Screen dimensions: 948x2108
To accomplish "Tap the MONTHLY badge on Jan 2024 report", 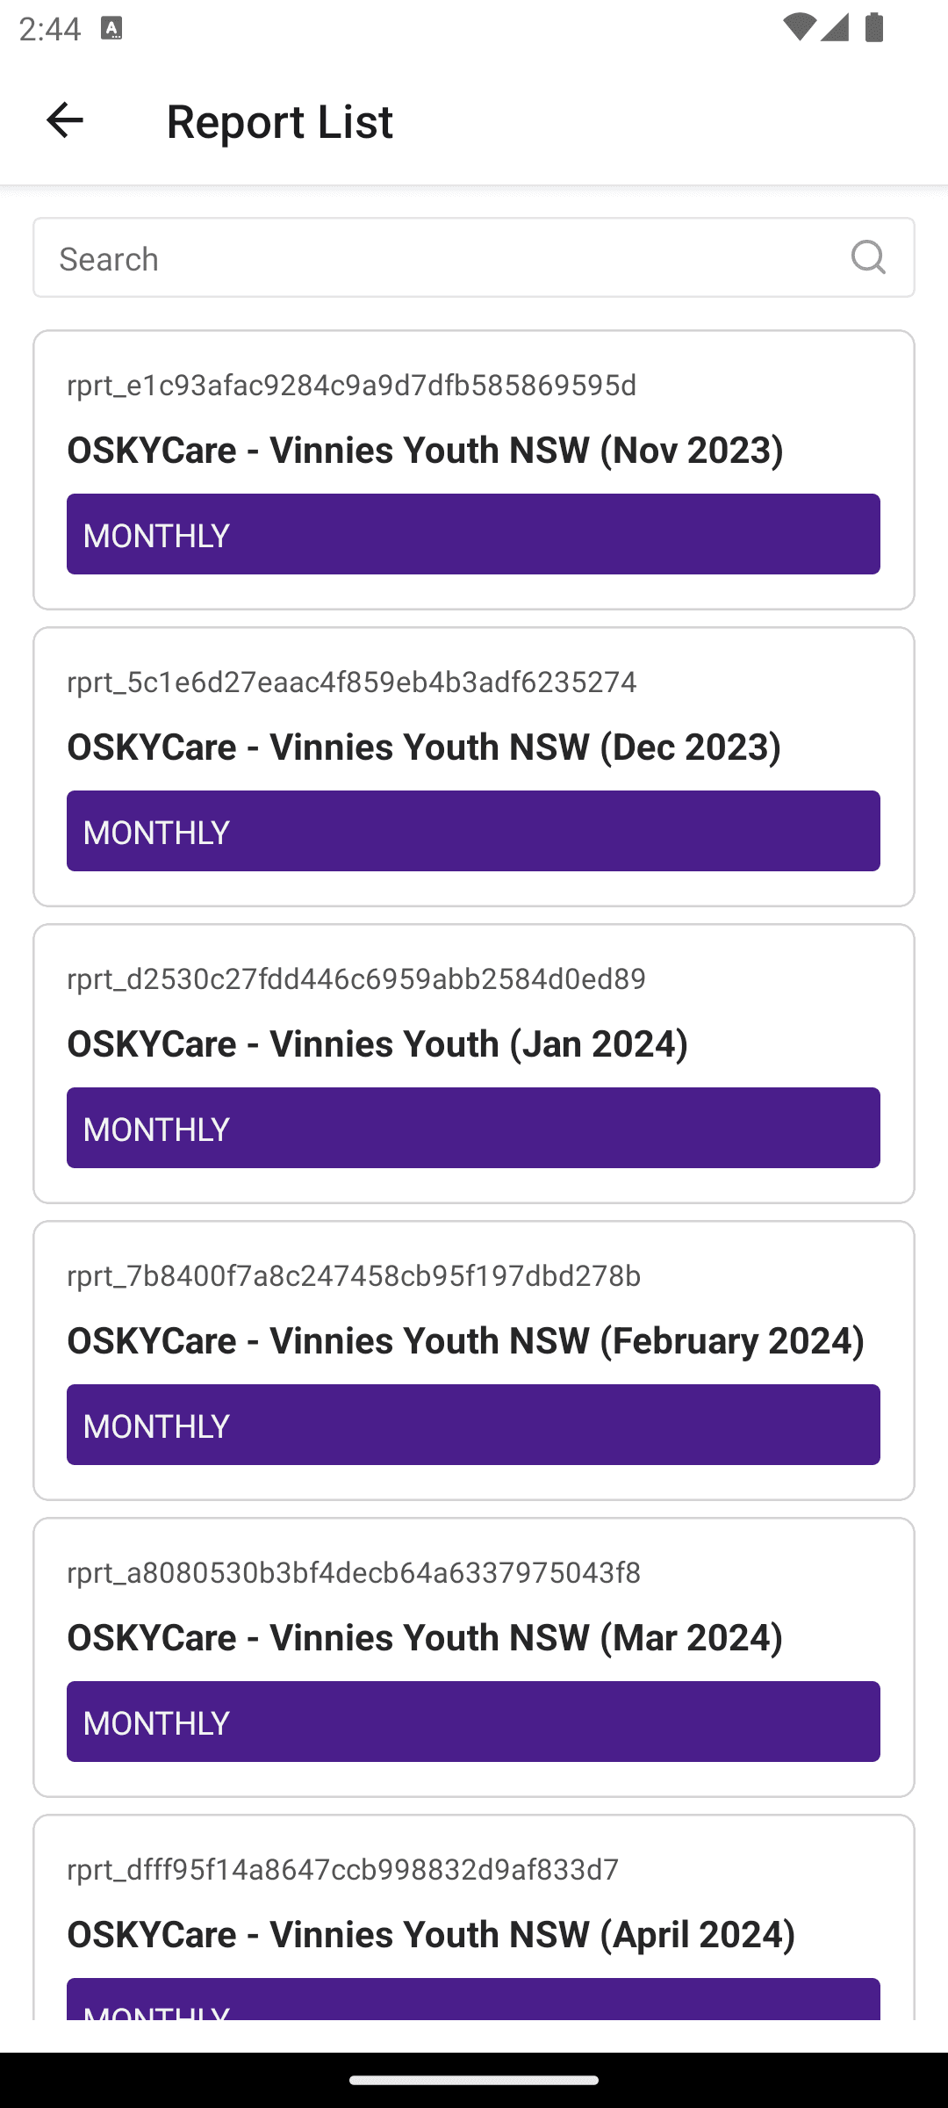I will pyautogui.click(x=473, y=1128).
